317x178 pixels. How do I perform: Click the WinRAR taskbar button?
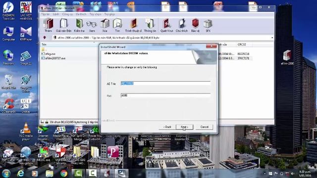[107, 174]
